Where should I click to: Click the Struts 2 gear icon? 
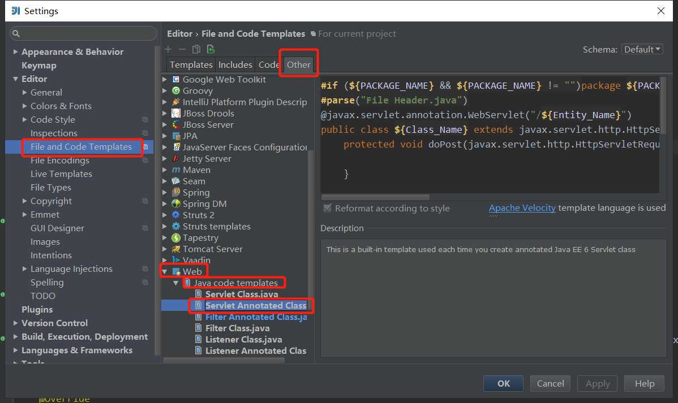point(176,215)
